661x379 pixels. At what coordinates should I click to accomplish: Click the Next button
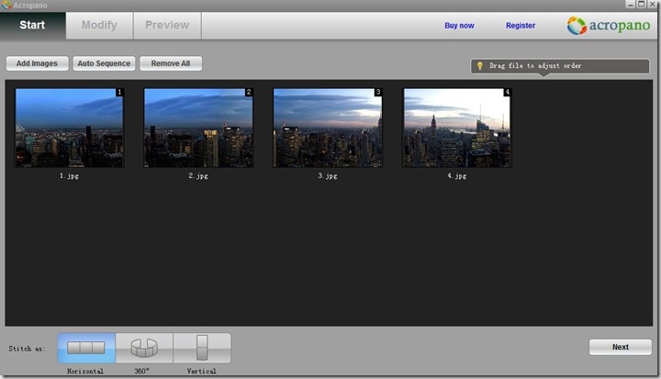pos(621,347)
